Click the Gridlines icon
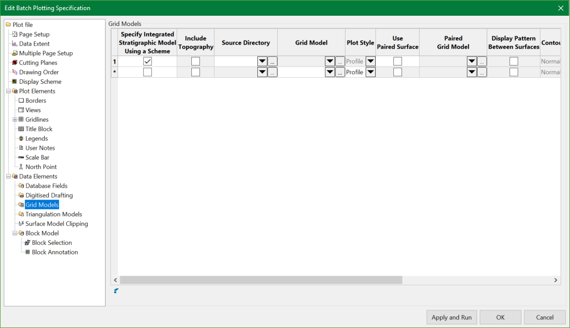 tap(21, 119)
